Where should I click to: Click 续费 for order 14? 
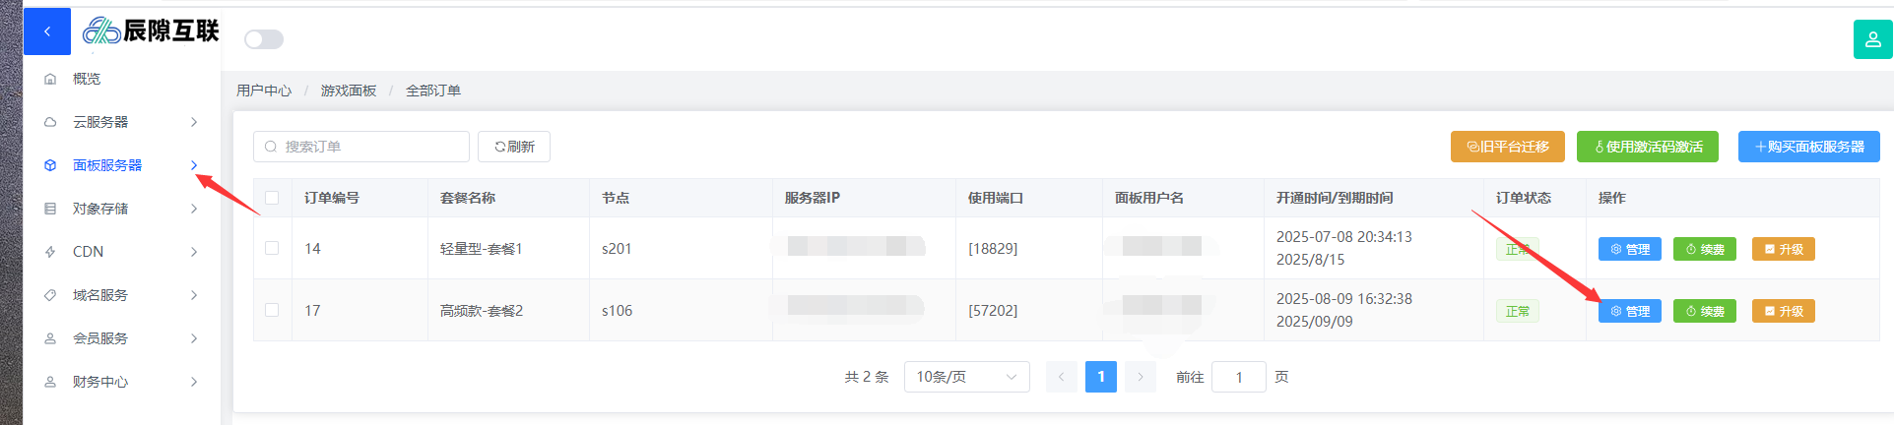point(1705,249)
